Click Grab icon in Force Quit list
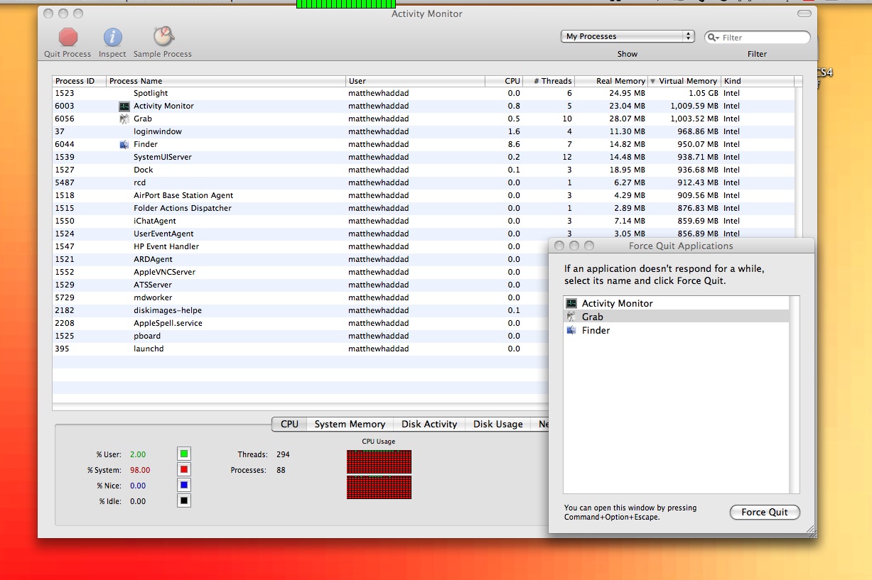This screenshot has width=872, height=580. [x=571, y=317]
